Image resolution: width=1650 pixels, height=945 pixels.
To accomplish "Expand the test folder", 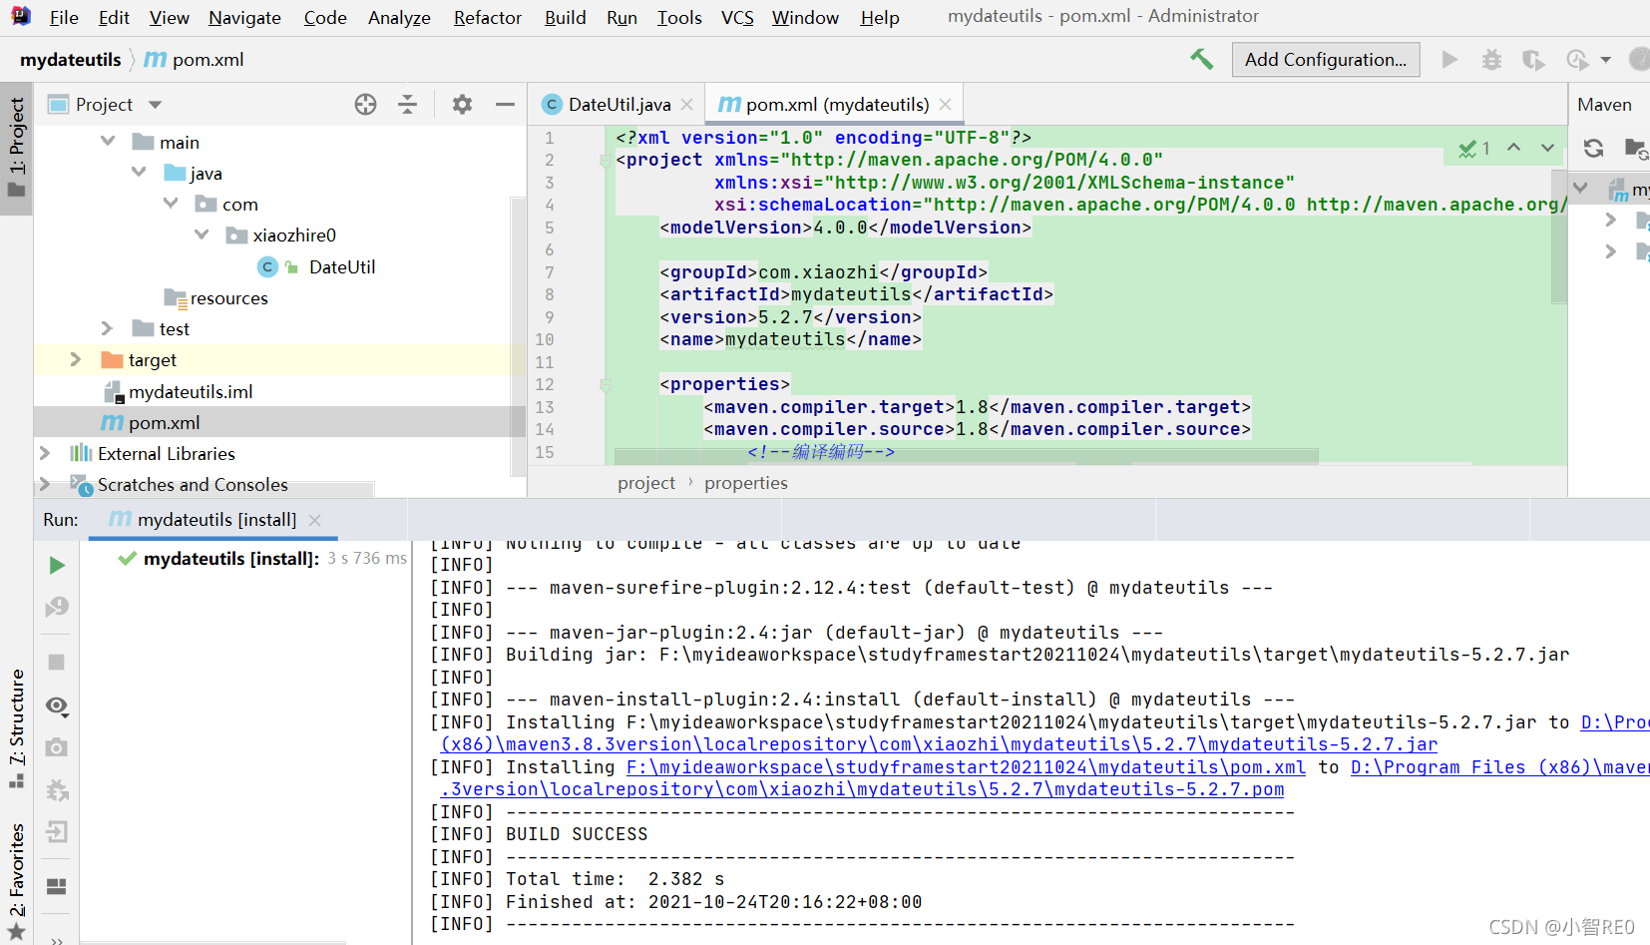I will click(108, 328).
